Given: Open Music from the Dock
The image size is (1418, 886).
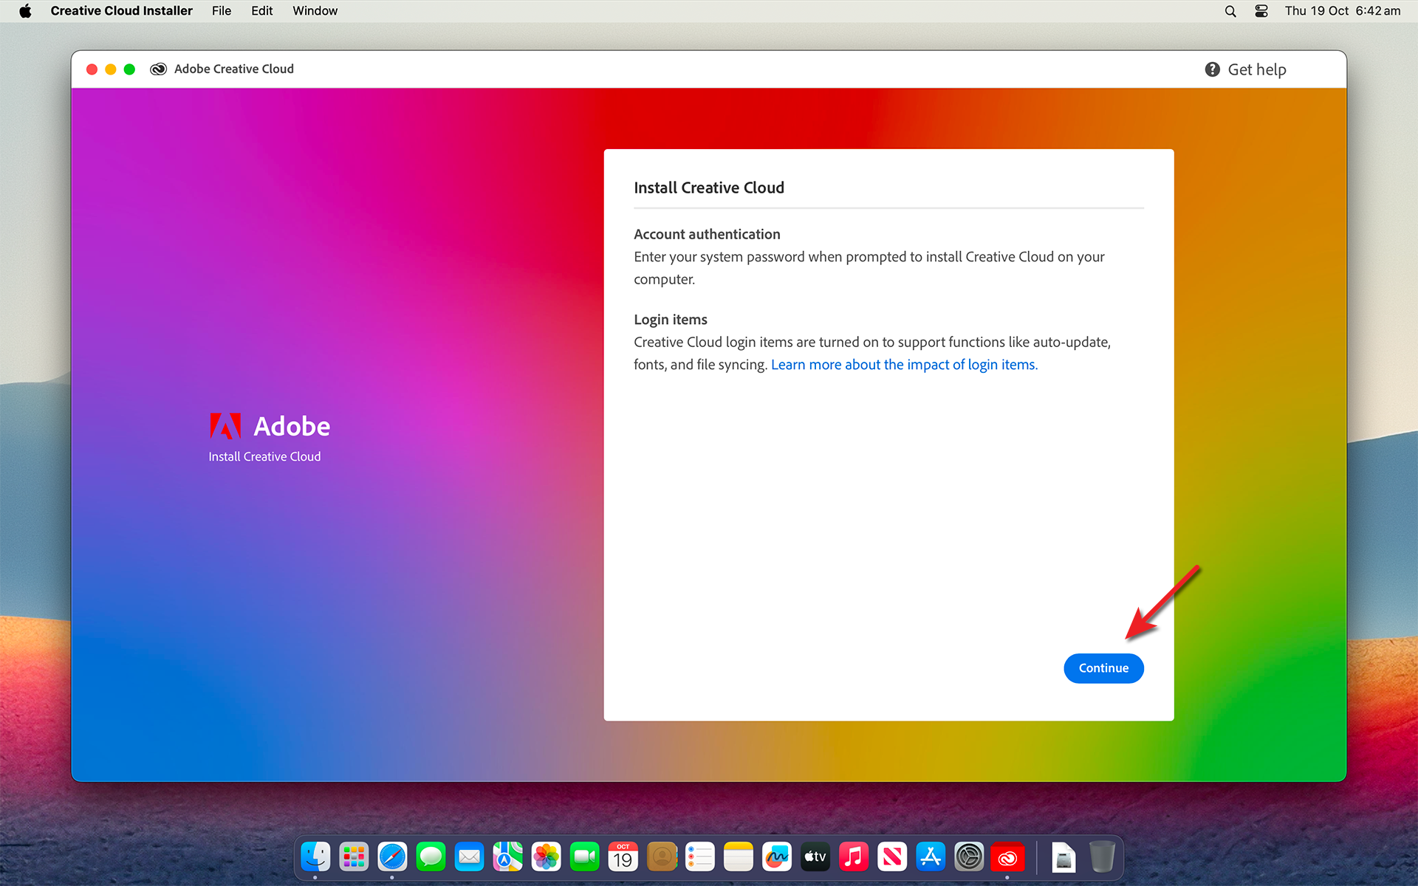Looking at the screenshot, I should pos(853,857).
